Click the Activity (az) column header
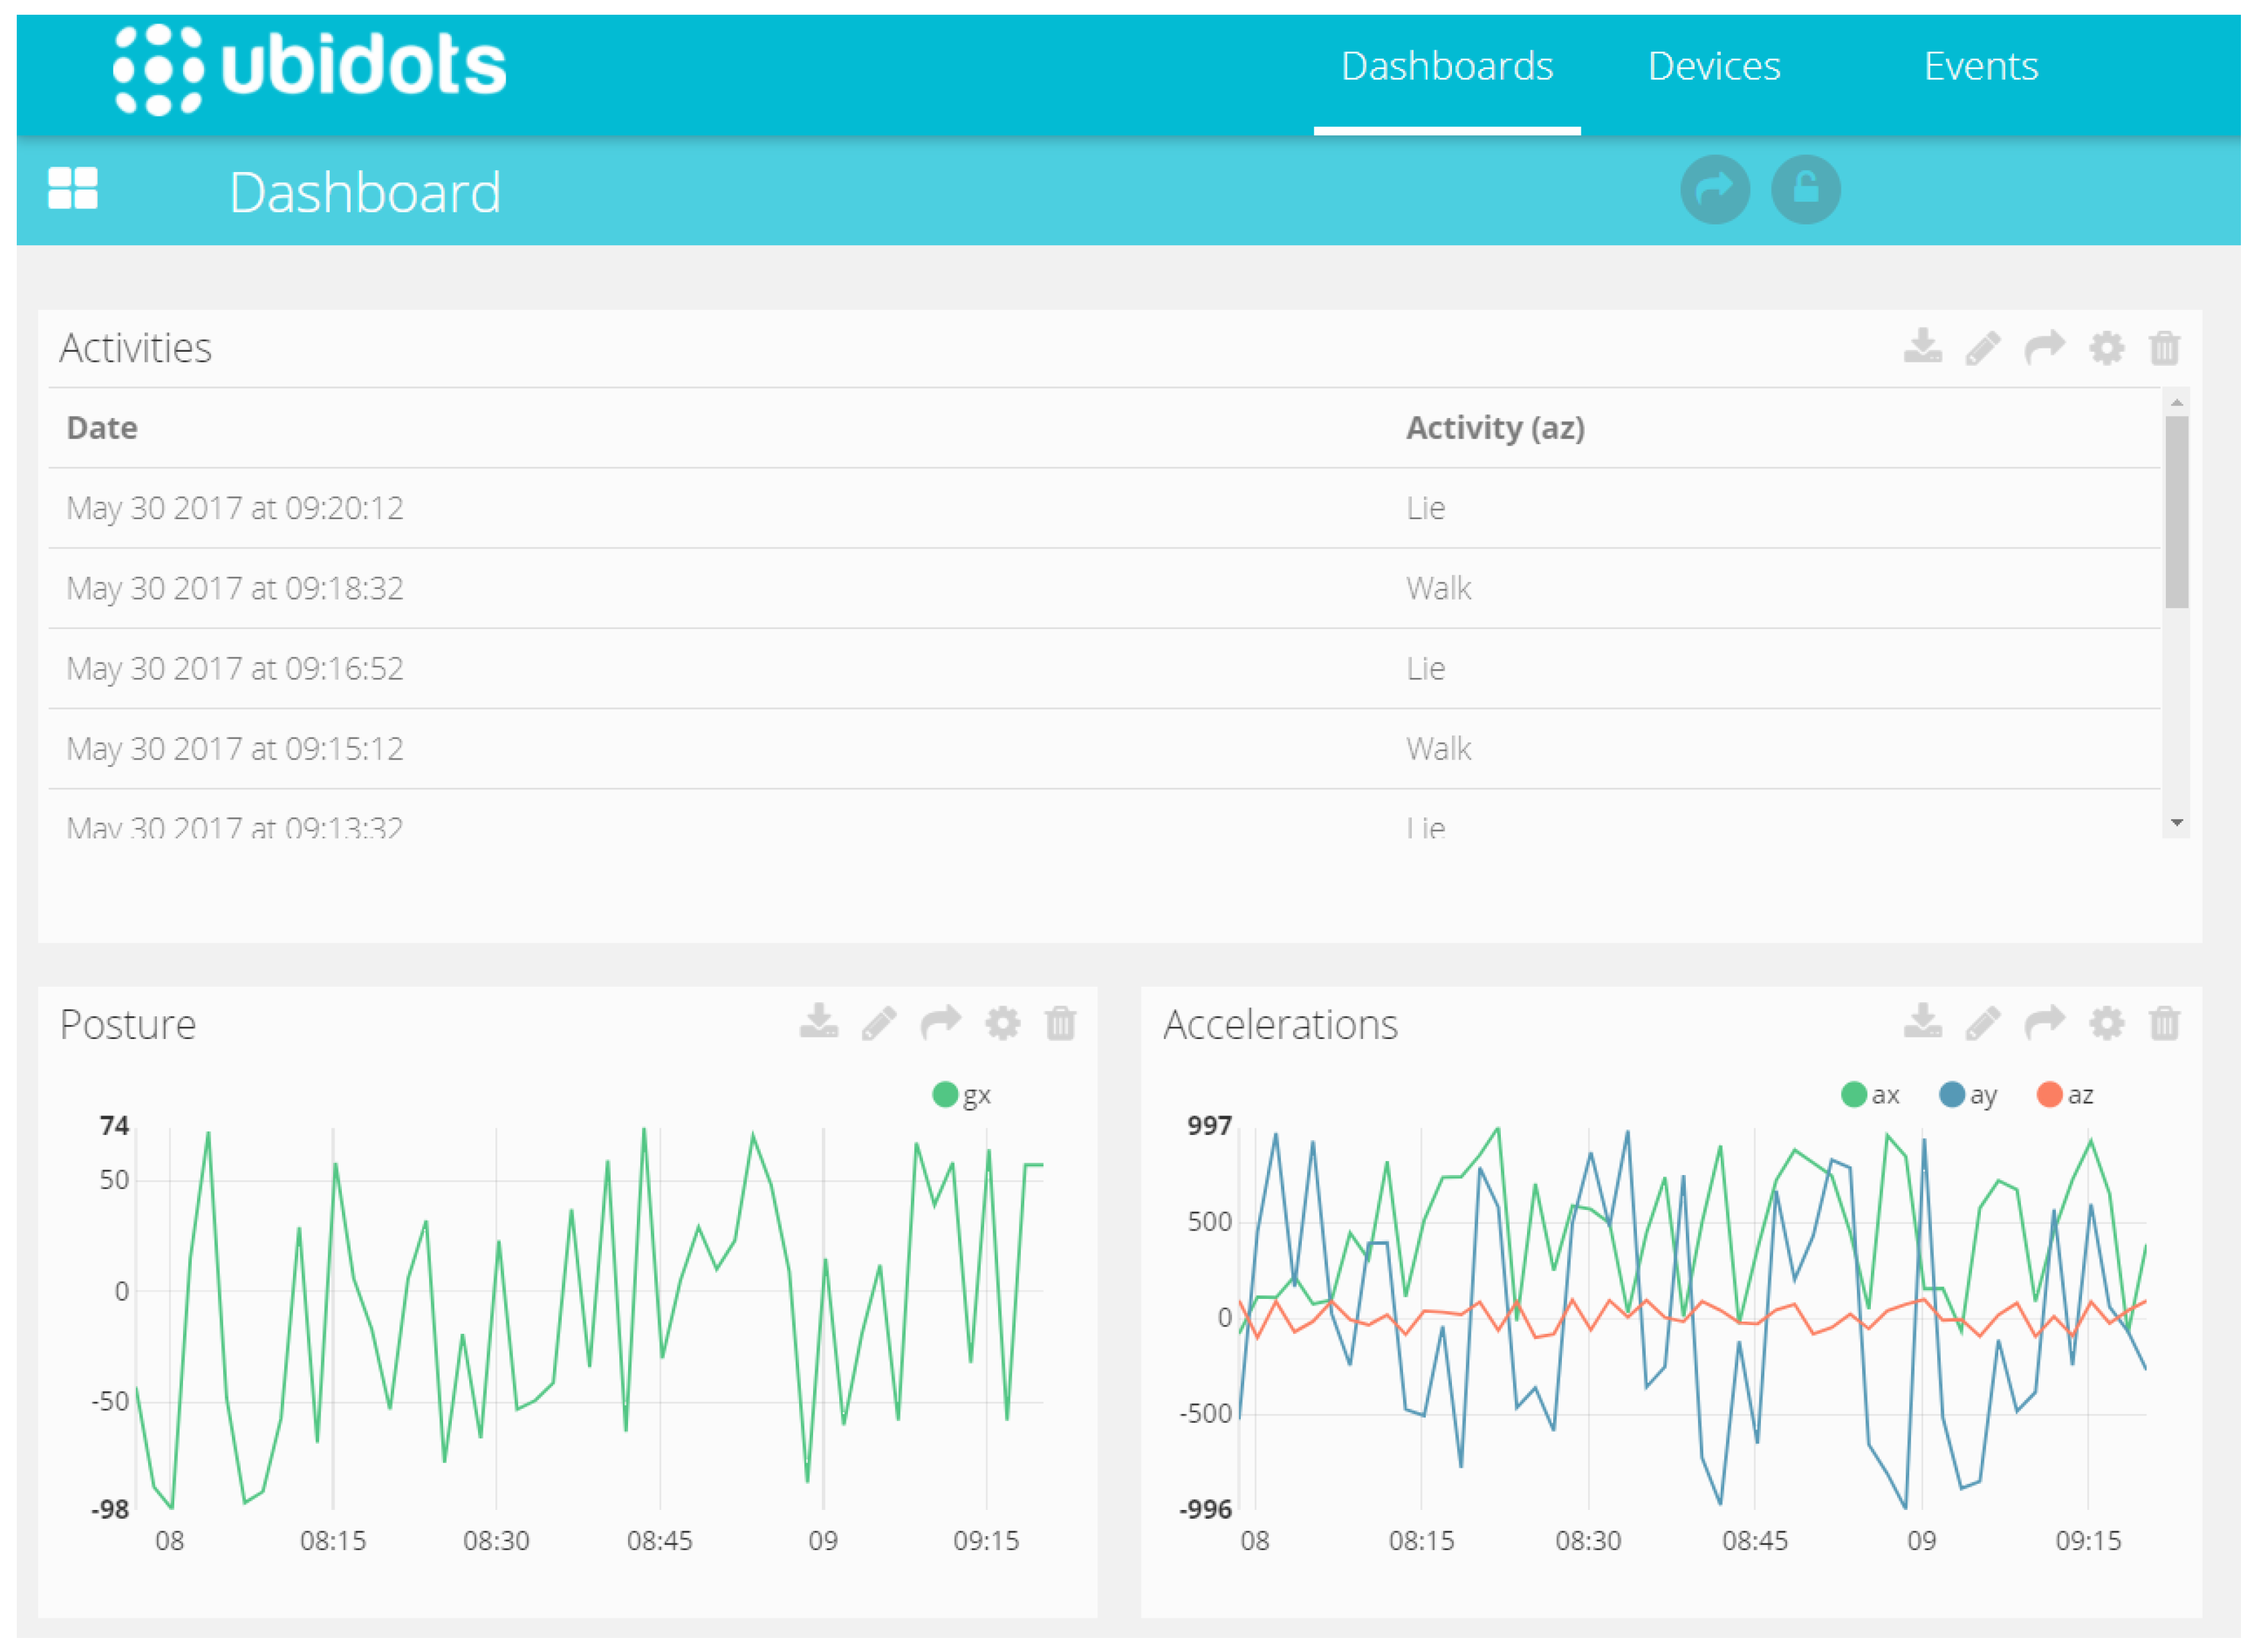The width and height of the screenshot is (2255, 1652). [1495, 428]
